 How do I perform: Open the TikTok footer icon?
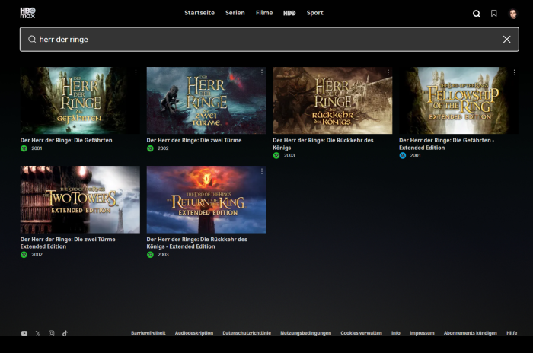[65, 333]
